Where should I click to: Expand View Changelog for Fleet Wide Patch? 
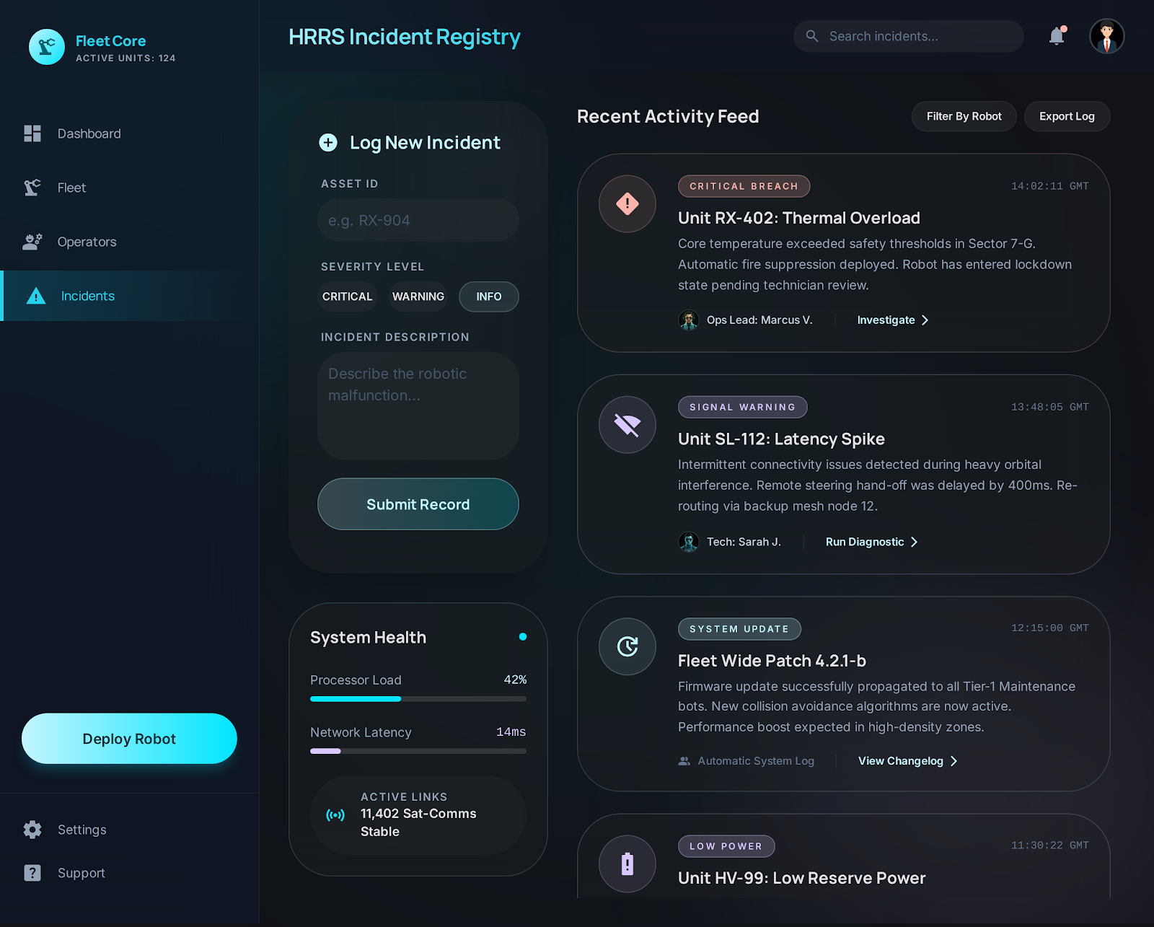pyautogui.click(x=907, y=760)
